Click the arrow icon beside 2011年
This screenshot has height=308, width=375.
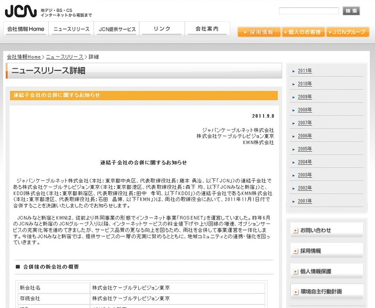[293, 71]
